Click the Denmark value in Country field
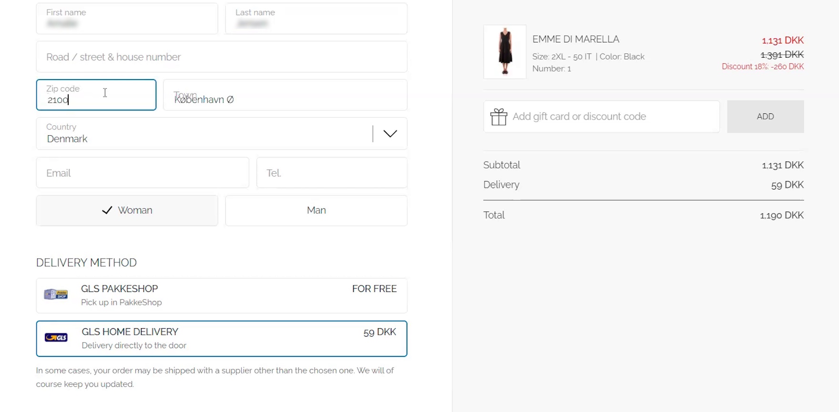The image size is (839, 412). tap(67, 139)
